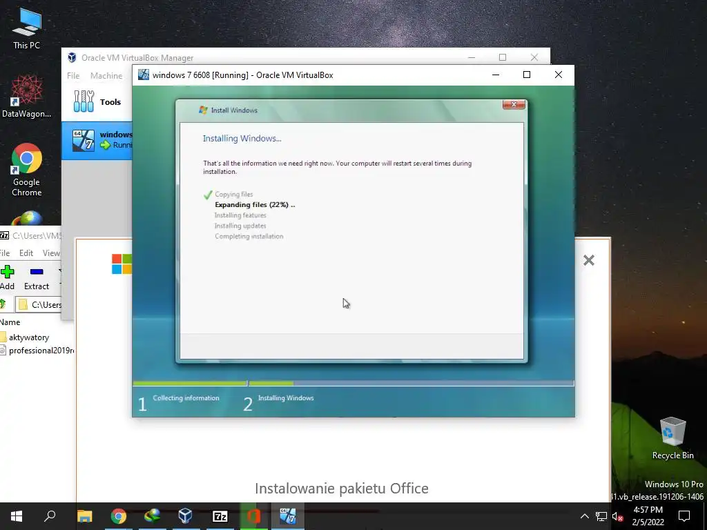Click the Name column header in 7-Zip

tap(10, 322)
